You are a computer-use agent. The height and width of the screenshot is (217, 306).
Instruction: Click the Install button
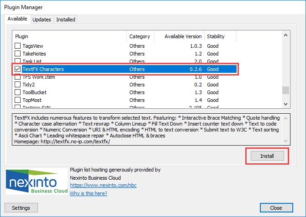267,156
